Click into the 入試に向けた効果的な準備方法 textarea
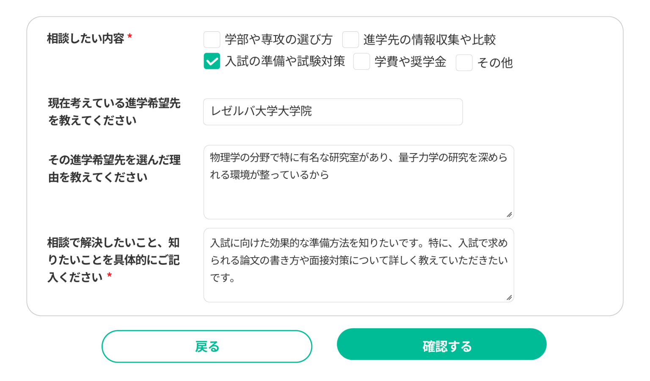650x381 pixels. (x=358, y=265)
